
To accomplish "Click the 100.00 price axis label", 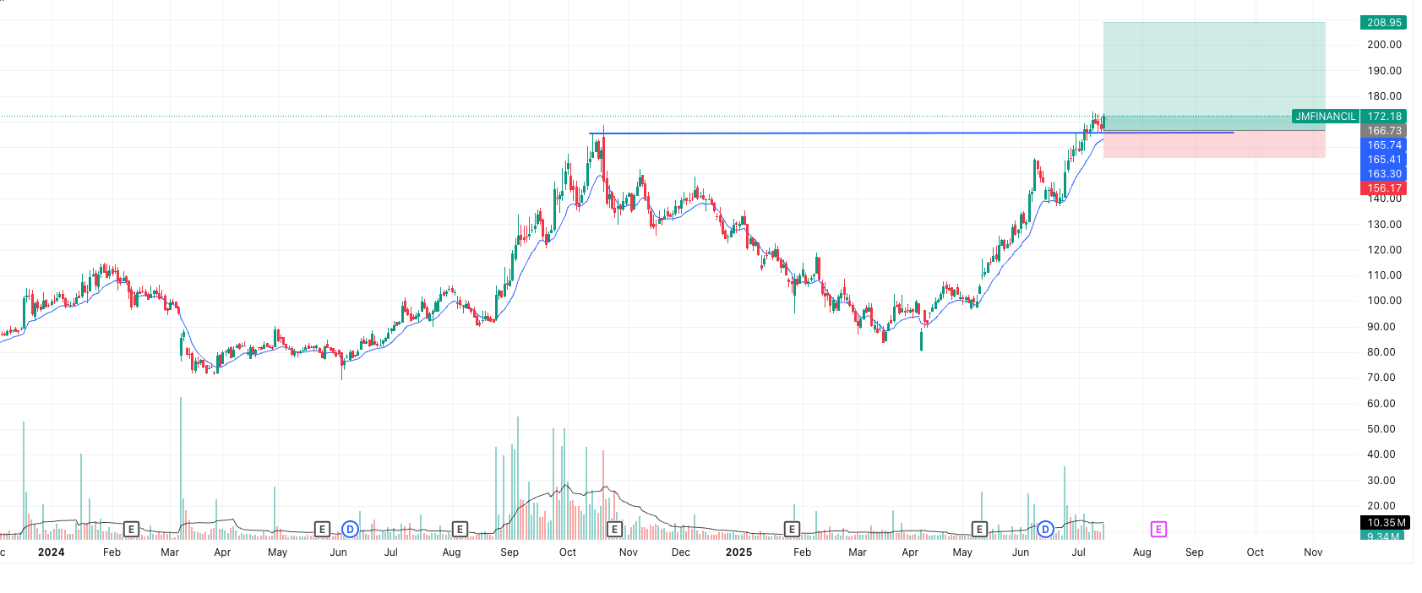I will pyautogui.click(x=1384, y=301).
